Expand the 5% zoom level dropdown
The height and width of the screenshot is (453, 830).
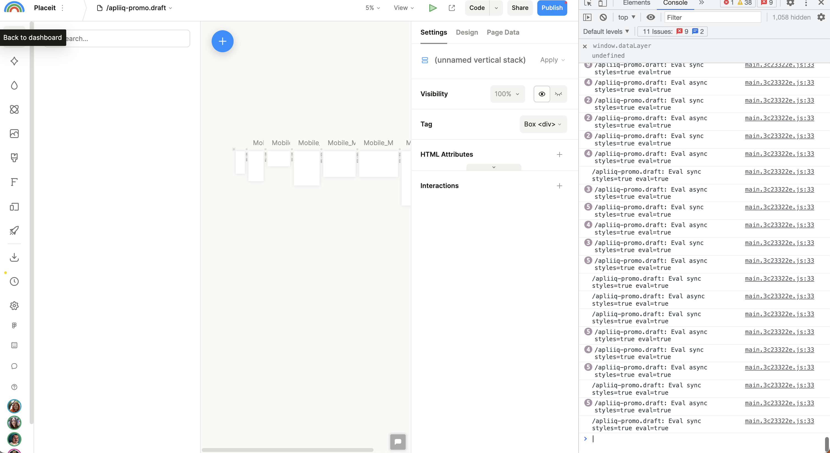click(372, 8)
